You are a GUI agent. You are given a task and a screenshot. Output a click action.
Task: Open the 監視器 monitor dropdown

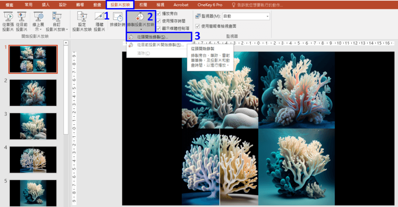[x=267, y=16]
